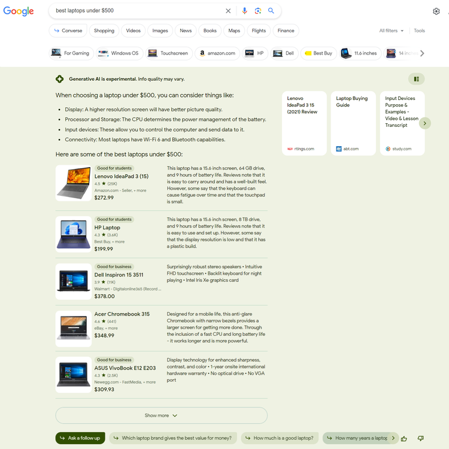Screen dimensions: 449x449
Task: Open ASUS VivoBook E12 E203 product image
Action: coord(74,375)
